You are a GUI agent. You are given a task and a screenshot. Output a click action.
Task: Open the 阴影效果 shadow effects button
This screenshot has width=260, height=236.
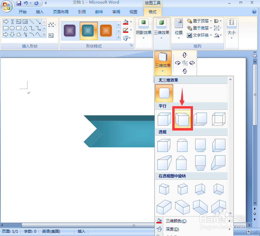tap(144, 30)
